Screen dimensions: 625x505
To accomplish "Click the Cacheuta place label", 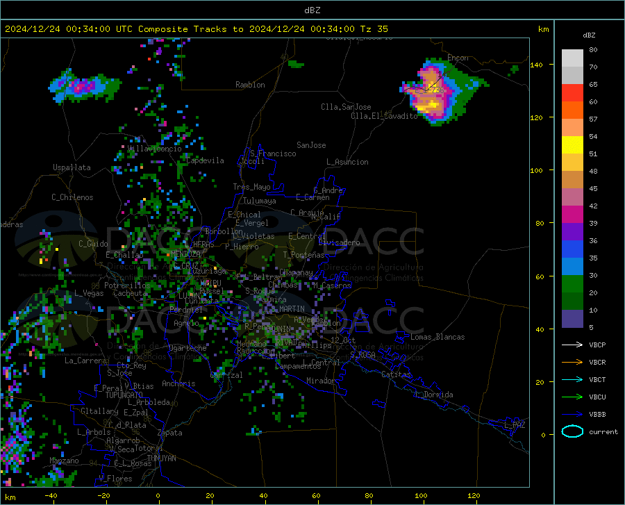I will pos(130,293).
